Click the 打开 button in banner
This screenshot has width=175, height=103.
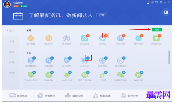click(x=102, y=15)
